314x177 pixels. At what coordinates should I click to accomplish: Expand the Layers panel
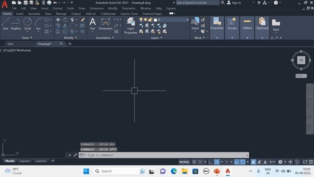click(x=157, y=38)
